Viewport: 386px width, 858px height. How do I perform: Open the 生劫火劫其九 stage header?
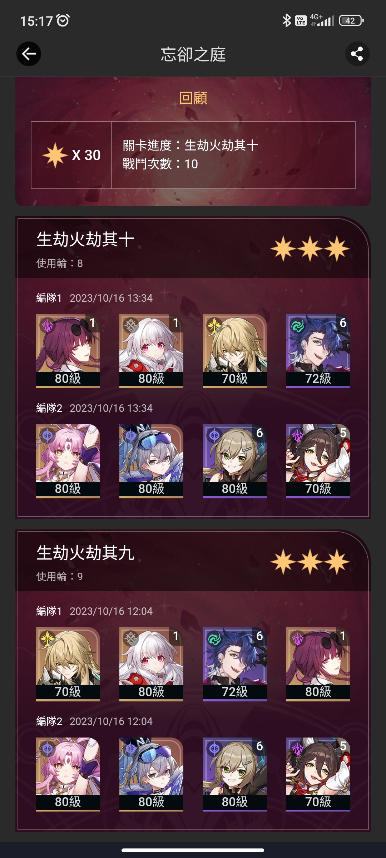point(193,561)
